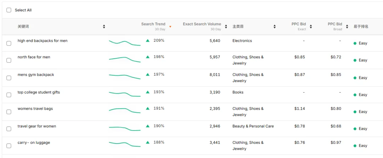Click green Easy status dot for womens travel bags
Screen dimensions: 383x158
point(355,112)
